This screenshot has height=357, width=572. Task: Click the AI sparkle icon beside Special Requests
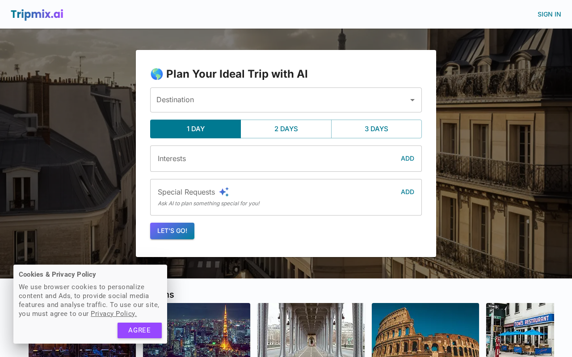(224, 192)
